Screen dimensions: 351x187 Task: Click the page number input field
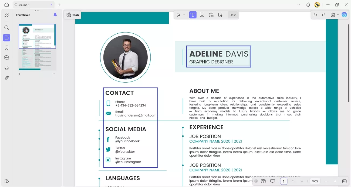[283, 181]
